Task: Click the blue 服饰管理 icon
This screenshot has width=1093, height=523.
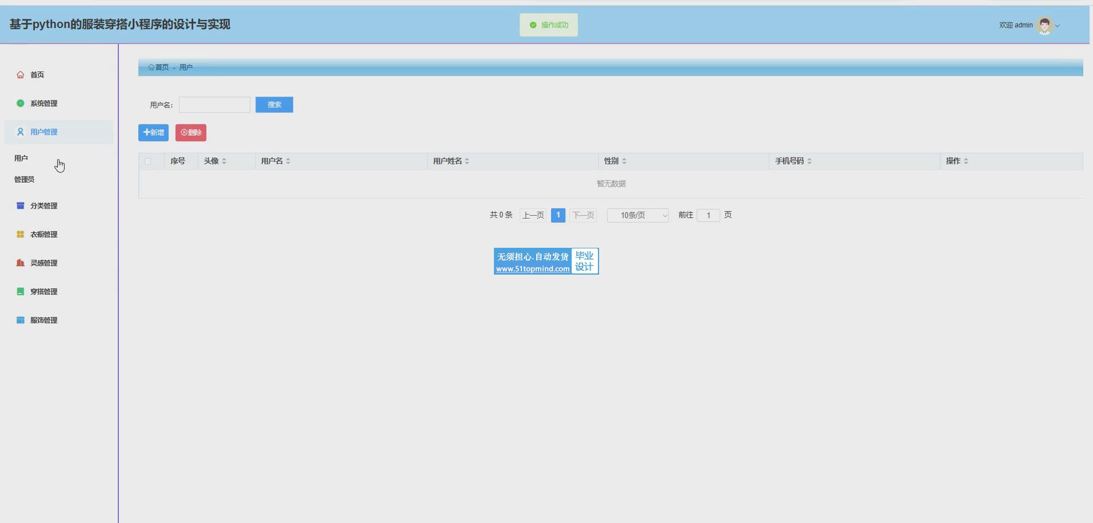Action: [21, 320]
